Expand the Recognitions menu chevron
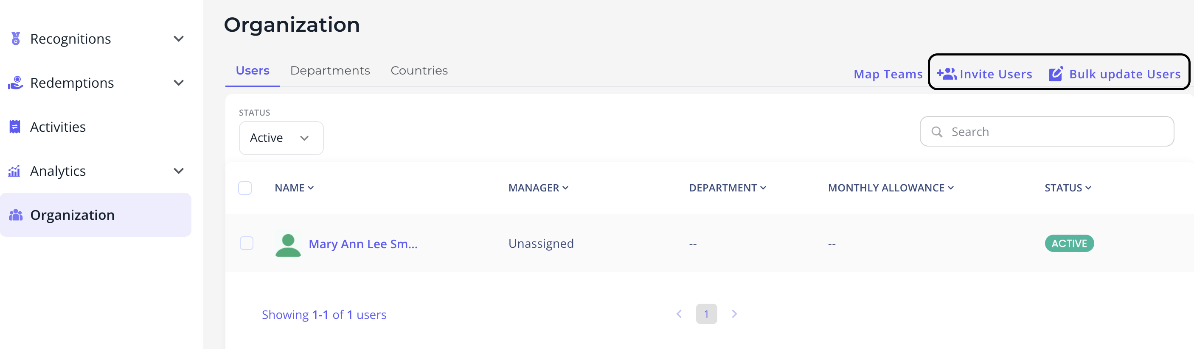Screen dimensions: 1194x349 tap(178, 39)
